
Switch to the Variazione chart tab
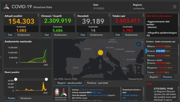click(x=26, y=98)
